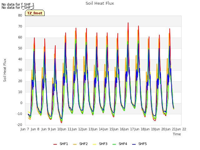
Task: Click the Time x-axis label
Action: 177,134
